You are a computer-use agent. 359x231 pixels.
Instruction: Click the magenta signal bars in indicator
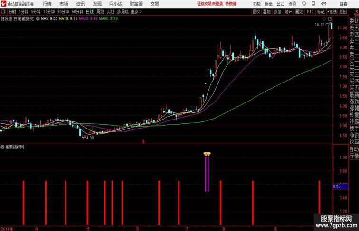click(x=207, y=174)
